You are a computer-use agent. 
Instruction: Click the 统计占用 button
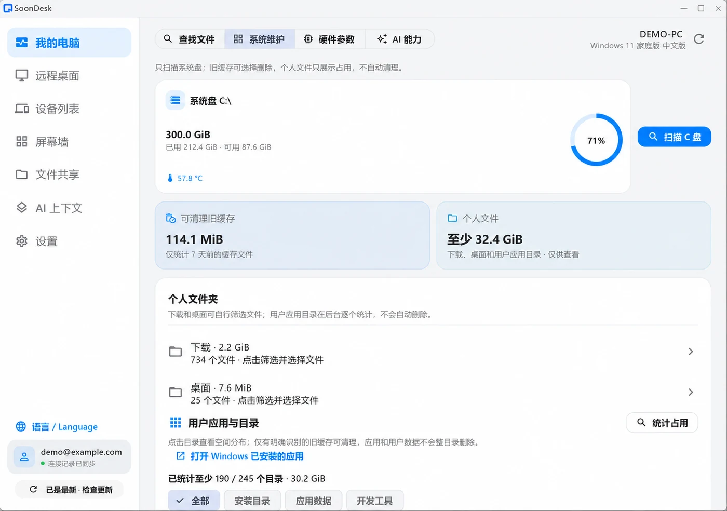tap(662, 423)
